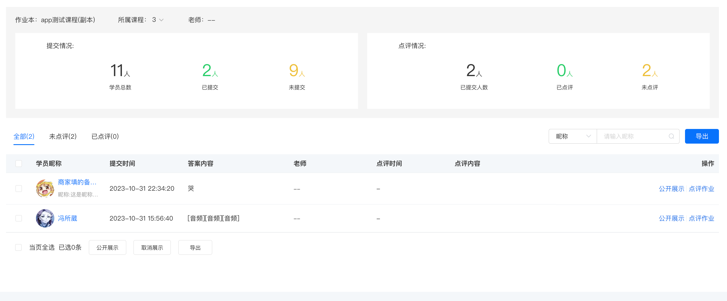Click 公开展示 link in first row

[x=671, y=189]
